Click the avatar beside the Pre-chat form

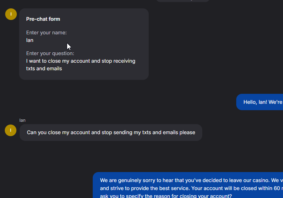point(11,14)
